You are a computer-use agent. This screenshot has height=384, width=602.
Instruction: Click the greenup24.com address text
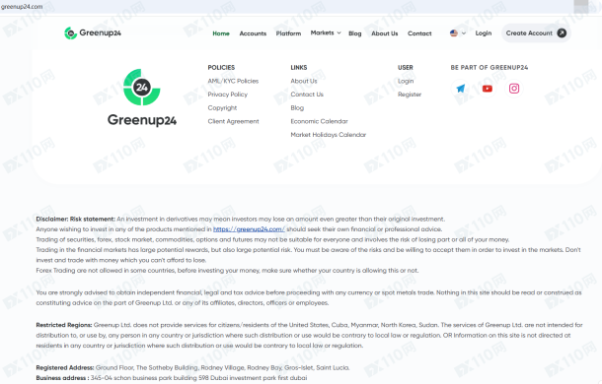coord(22,7)
